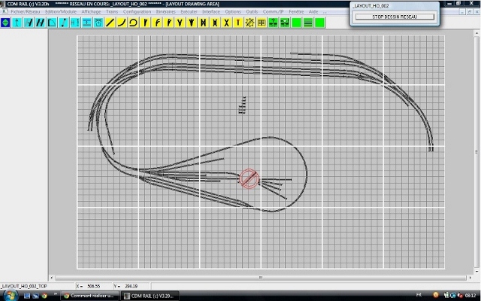Select the yellow X crossing track icon
This screenshot has width=481, height=301.
227,23
